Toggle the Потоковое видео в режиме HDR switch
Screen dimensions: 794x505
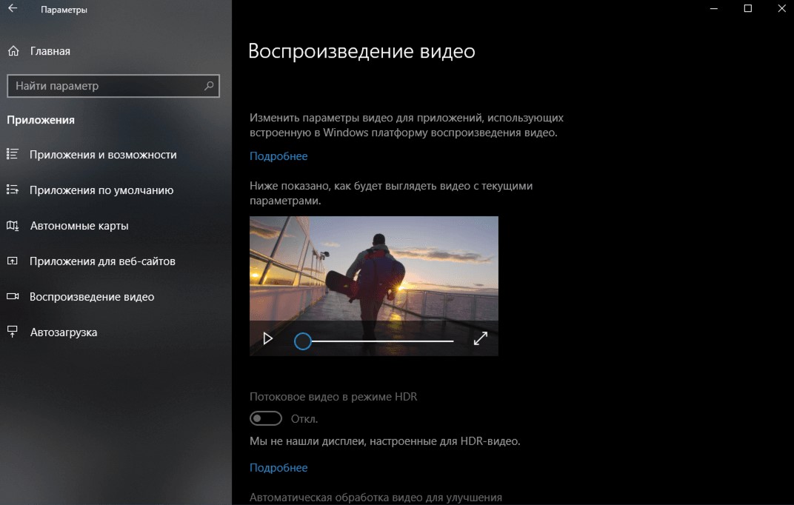click(x=266, y=418)
